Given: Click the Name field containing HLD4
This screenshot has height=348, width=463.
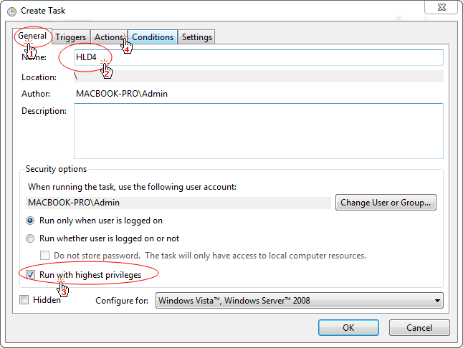Looking at the screenshot, I should pyautogui.click(x=258, y=57).
